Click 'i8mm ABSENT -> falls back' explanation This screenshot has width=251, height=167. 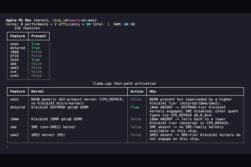click(190, 121)
